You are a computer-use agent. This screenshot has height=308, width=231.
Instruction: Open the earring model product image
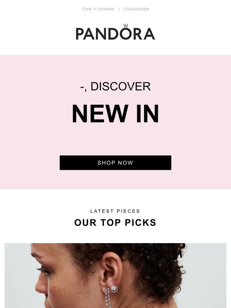(115, 276)
